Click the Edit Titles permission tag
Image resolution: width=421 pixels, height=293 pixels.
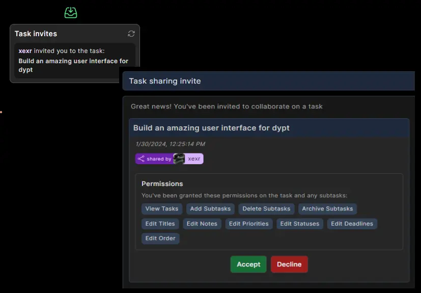pyautogui.click(x=160, y=224)
